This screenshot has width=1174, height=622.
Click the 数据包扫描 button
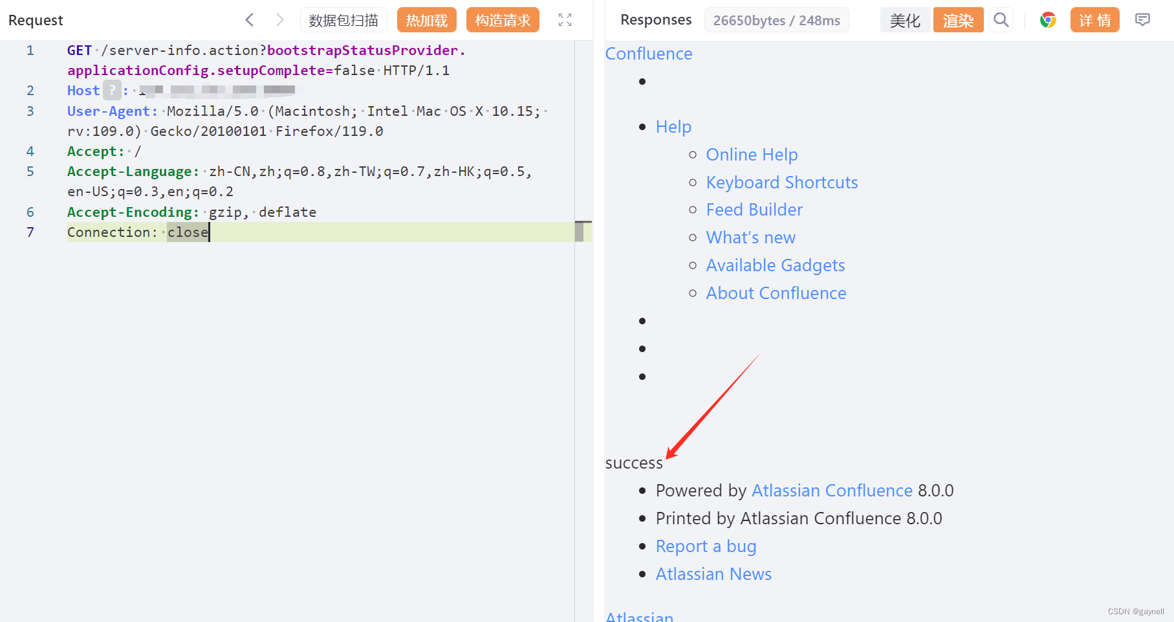point(343,20)
